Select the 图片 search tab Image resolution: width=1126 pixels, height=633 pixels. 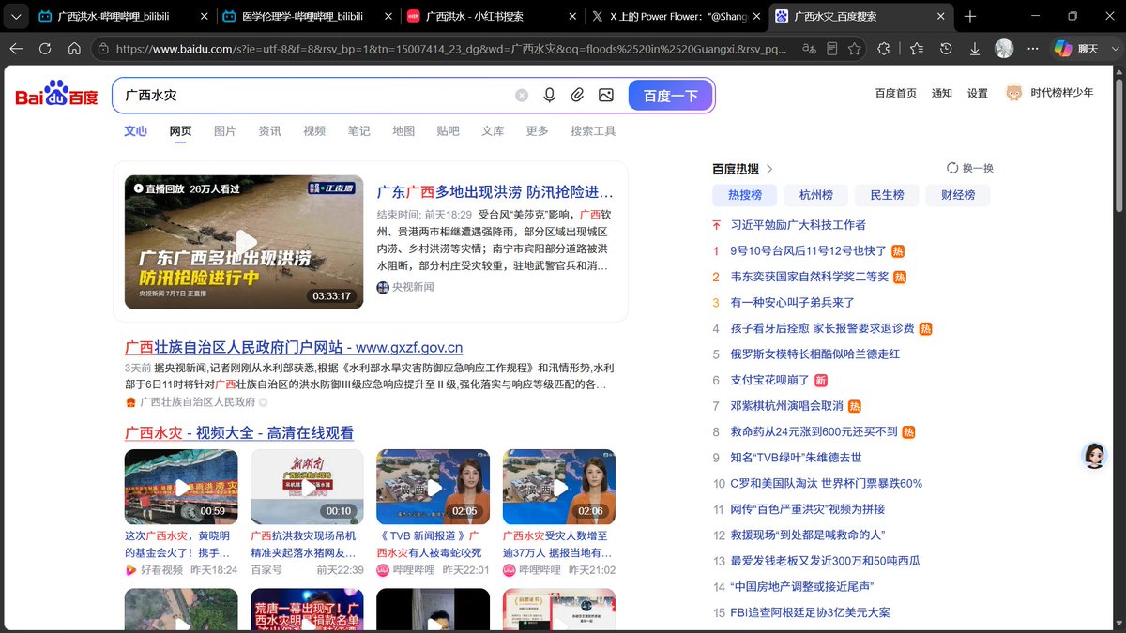(225, 130)
